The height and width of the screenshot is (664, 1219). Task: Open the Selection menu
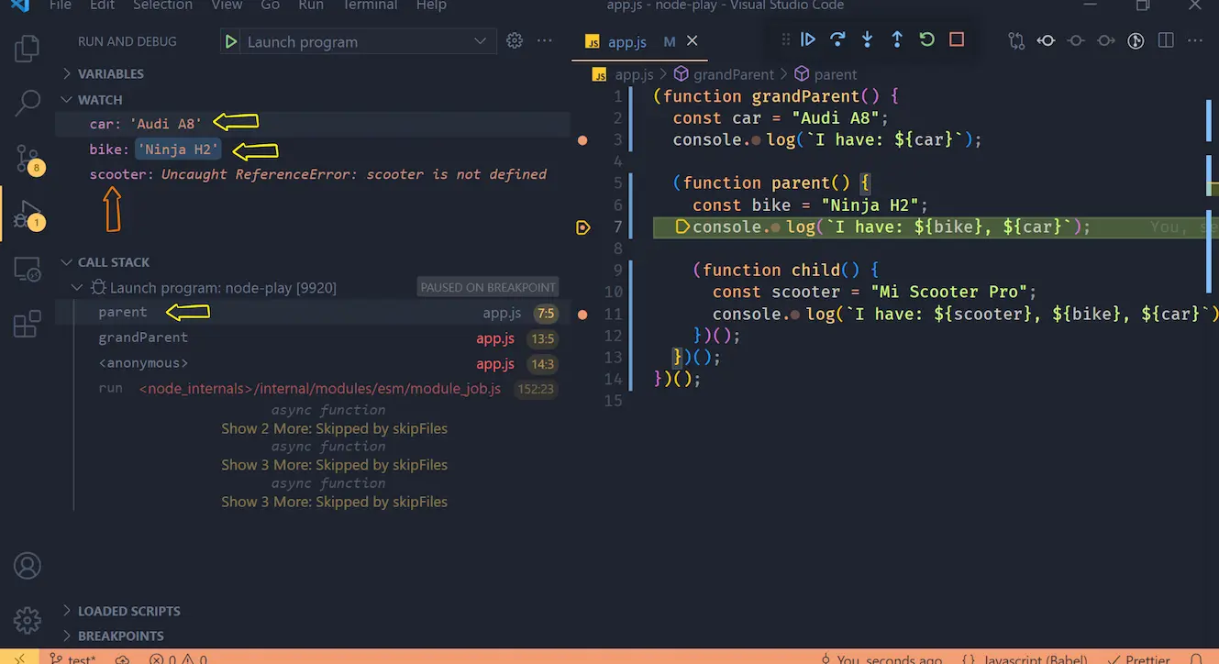tap(163, 6)
